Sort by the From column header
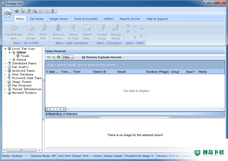Image resolution: width=228 pixels, height=161 pixels. point(82,72)
